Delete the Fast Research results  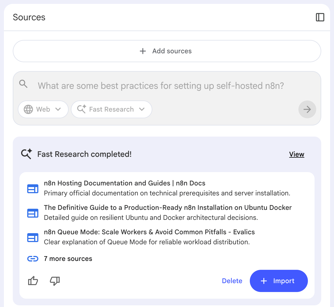click(x=232, y=281)
